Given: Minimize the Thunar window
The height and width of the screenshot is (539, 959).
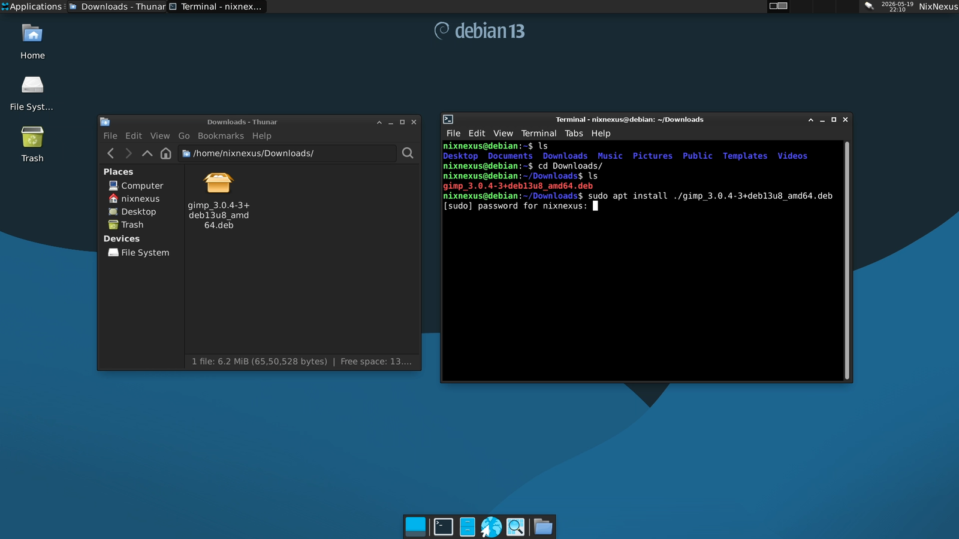Looking at the screenshot, I should pyautogui.click(x=391, y=122).
